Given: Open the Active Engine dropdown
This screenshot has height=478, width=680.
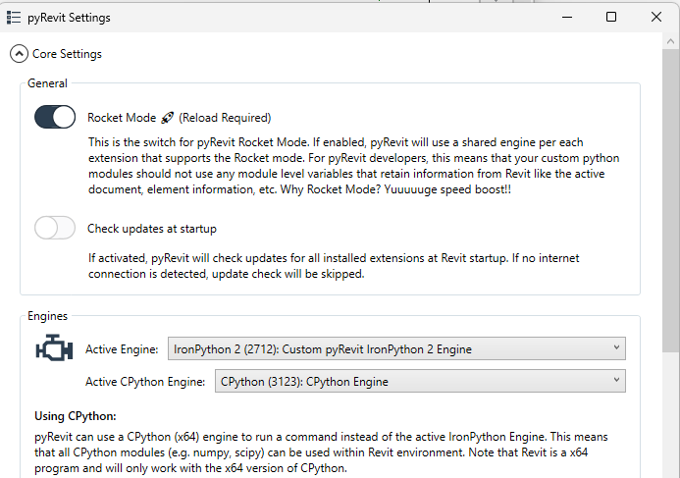Looking at the screenshot, I should click(x=396, y=348).
